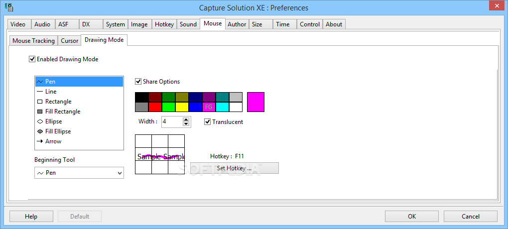The width and height of the screenshot is (508, 229).
Task: Switch to the Size tab
Action: (261, 24)
